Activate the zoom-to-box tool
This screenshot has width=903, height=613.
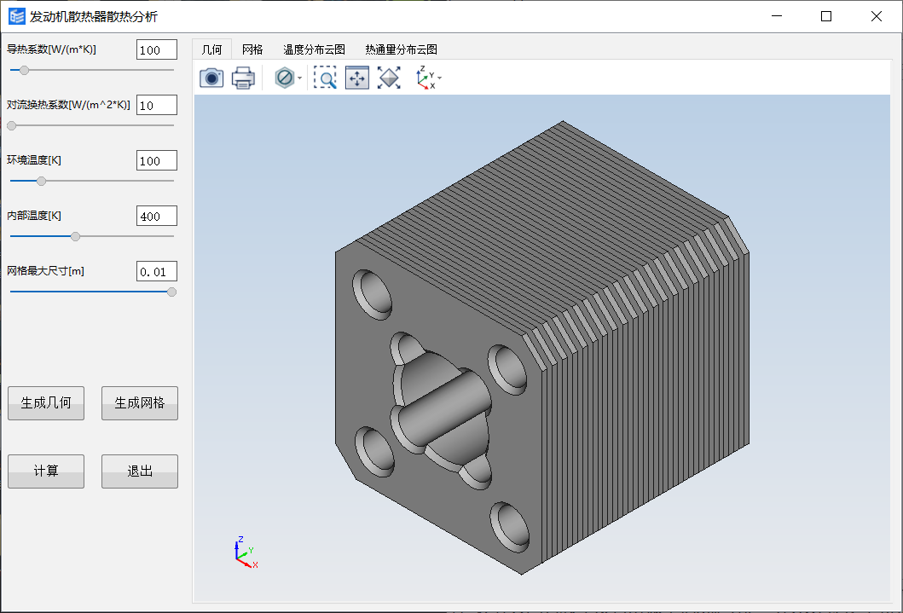click(326, 77)
